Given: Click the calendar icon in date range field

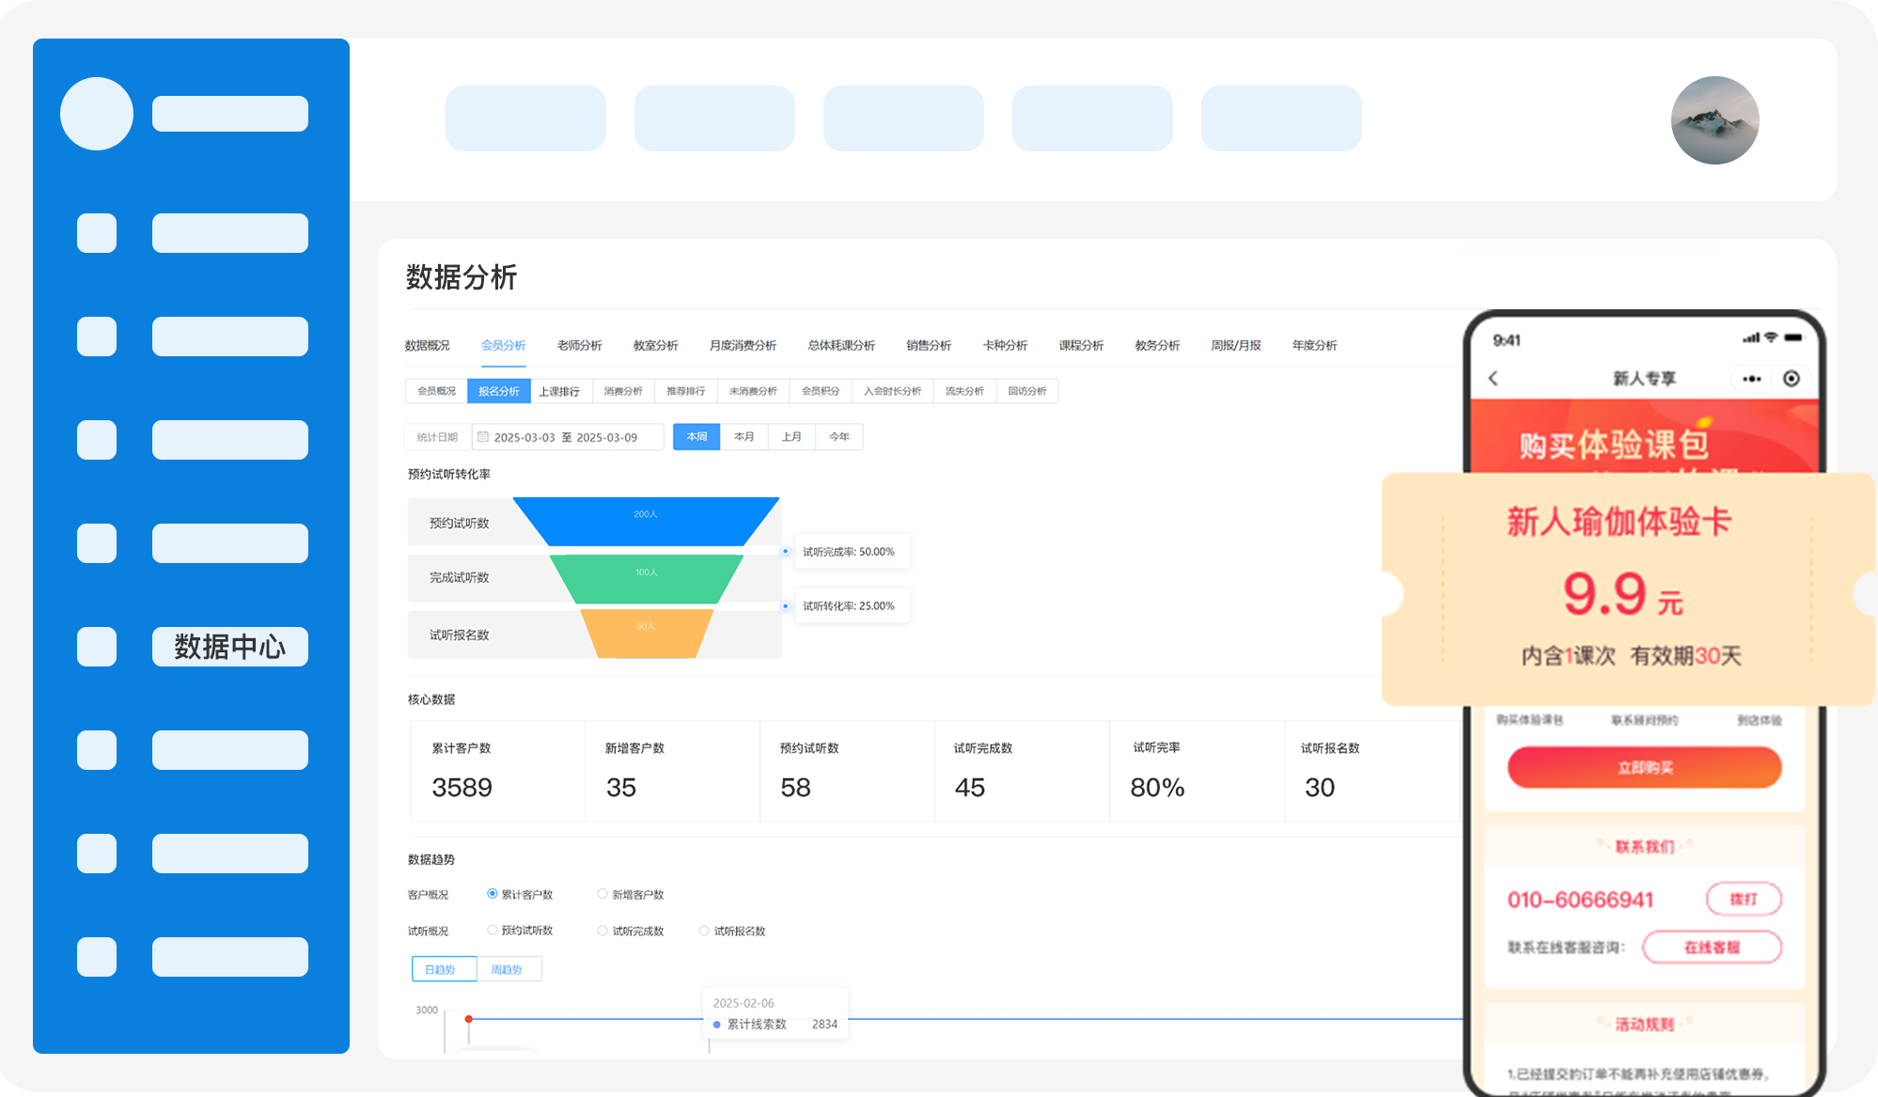Looking at the screenshot, I should [x=483, y=437].
